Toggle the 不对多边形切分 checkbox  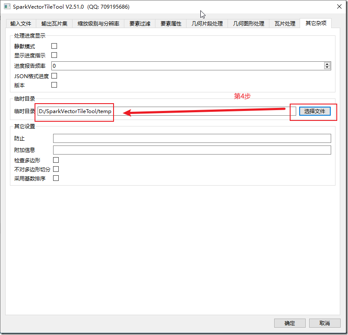tap(56, 169)
